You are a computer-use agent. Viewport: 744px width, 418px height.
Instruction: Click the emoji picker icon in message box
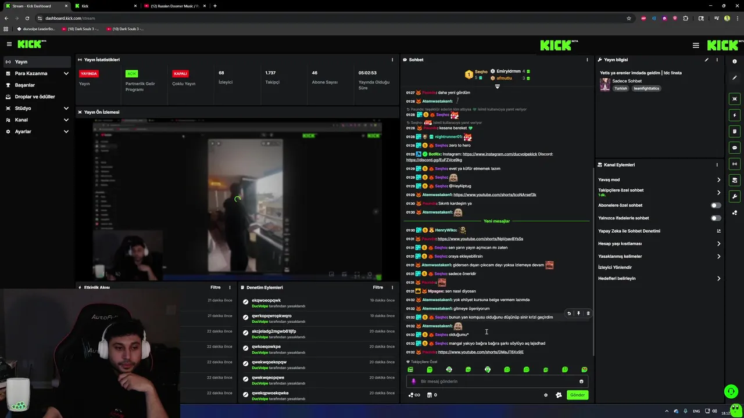[x=581, y=381]
